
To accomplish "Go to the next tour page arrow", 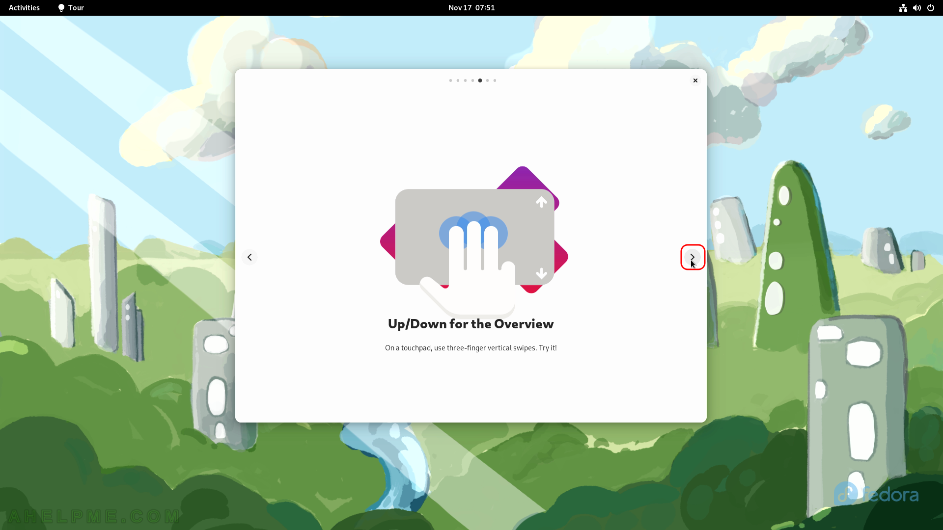I will [693, 257].
